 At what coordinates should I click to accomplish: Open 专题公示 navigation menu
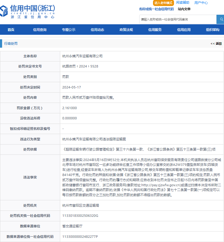click(69, 30)
